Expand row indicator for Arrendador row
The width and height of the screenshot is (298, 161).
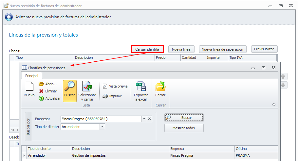click(24, 155)
